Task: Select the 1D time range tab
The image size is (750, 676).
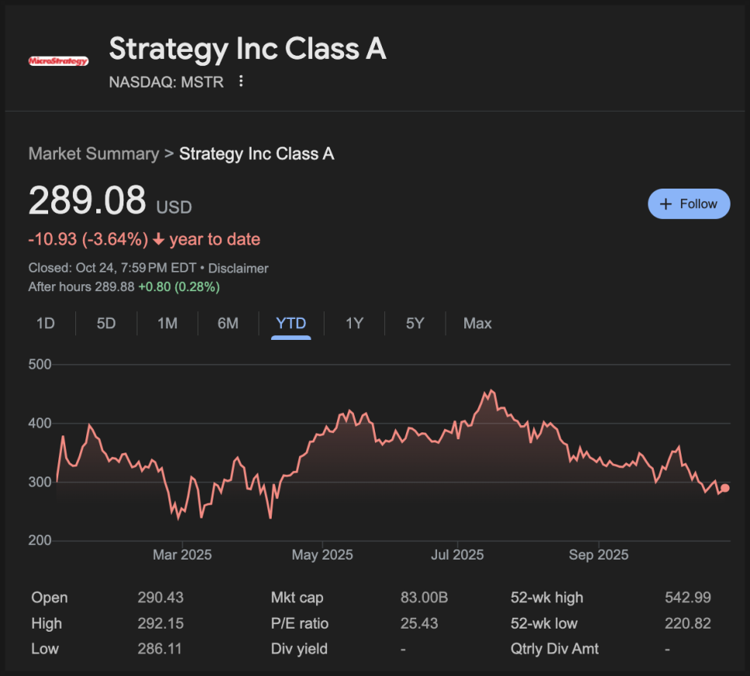Action: tap(46, 324)
